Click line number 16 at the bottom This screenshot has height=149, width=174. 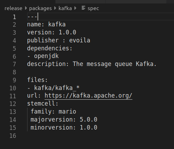[x=13, y=136]
